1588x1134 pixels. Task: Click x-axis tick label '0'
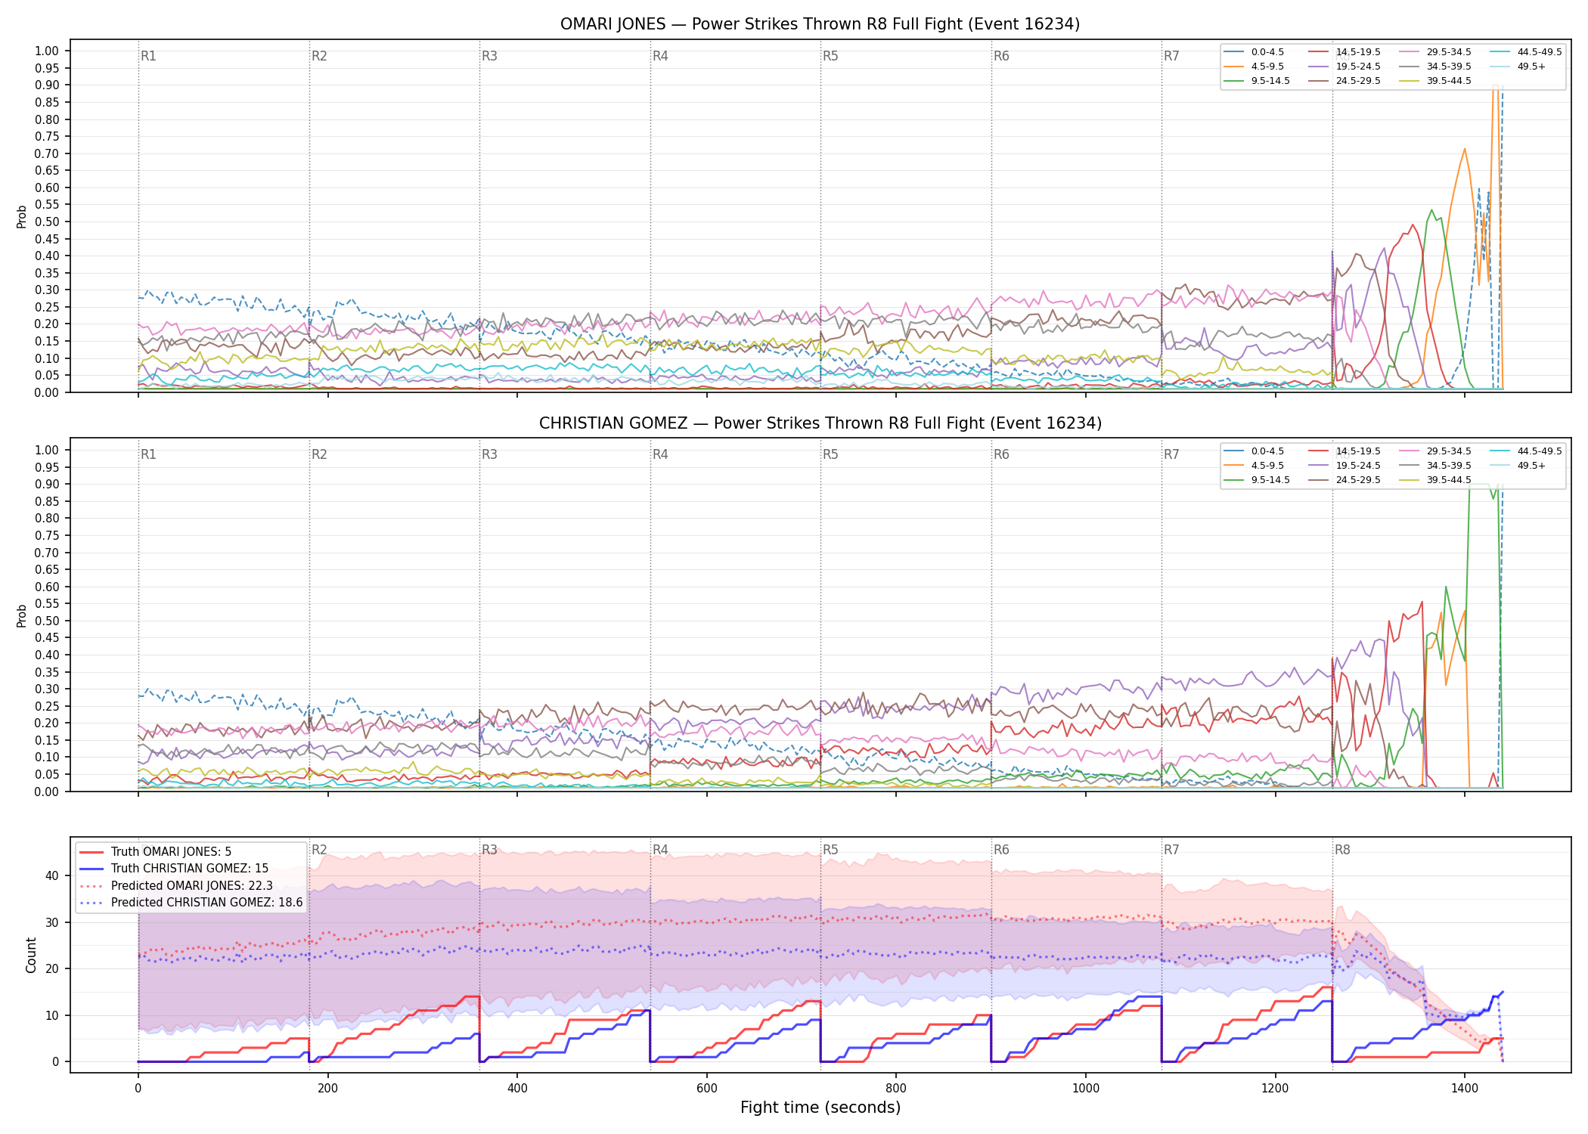click(138, 1089)
